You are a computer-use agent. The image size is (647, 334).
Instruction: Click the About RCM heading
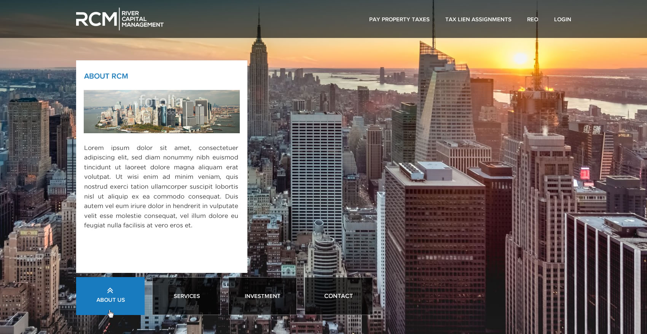pyautogui.click(x=106, y=76)
